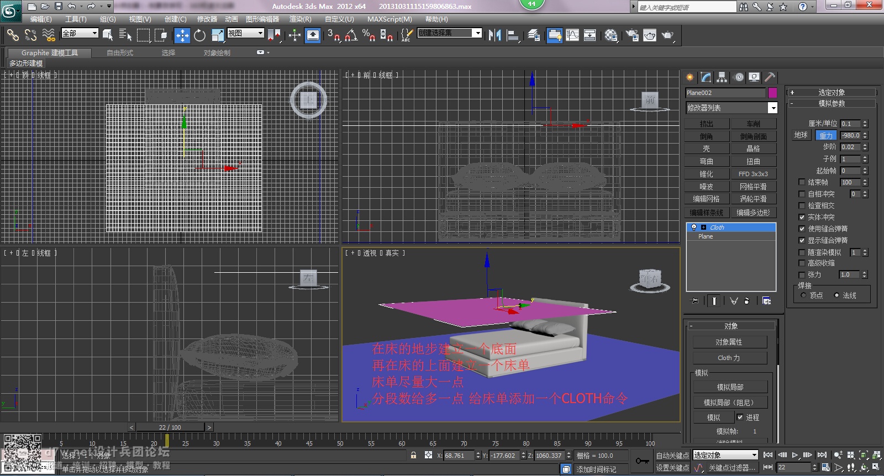884x476 pixels.
Task: Toggle the Cloth modifier light bulb
Action: click(694, 228)
